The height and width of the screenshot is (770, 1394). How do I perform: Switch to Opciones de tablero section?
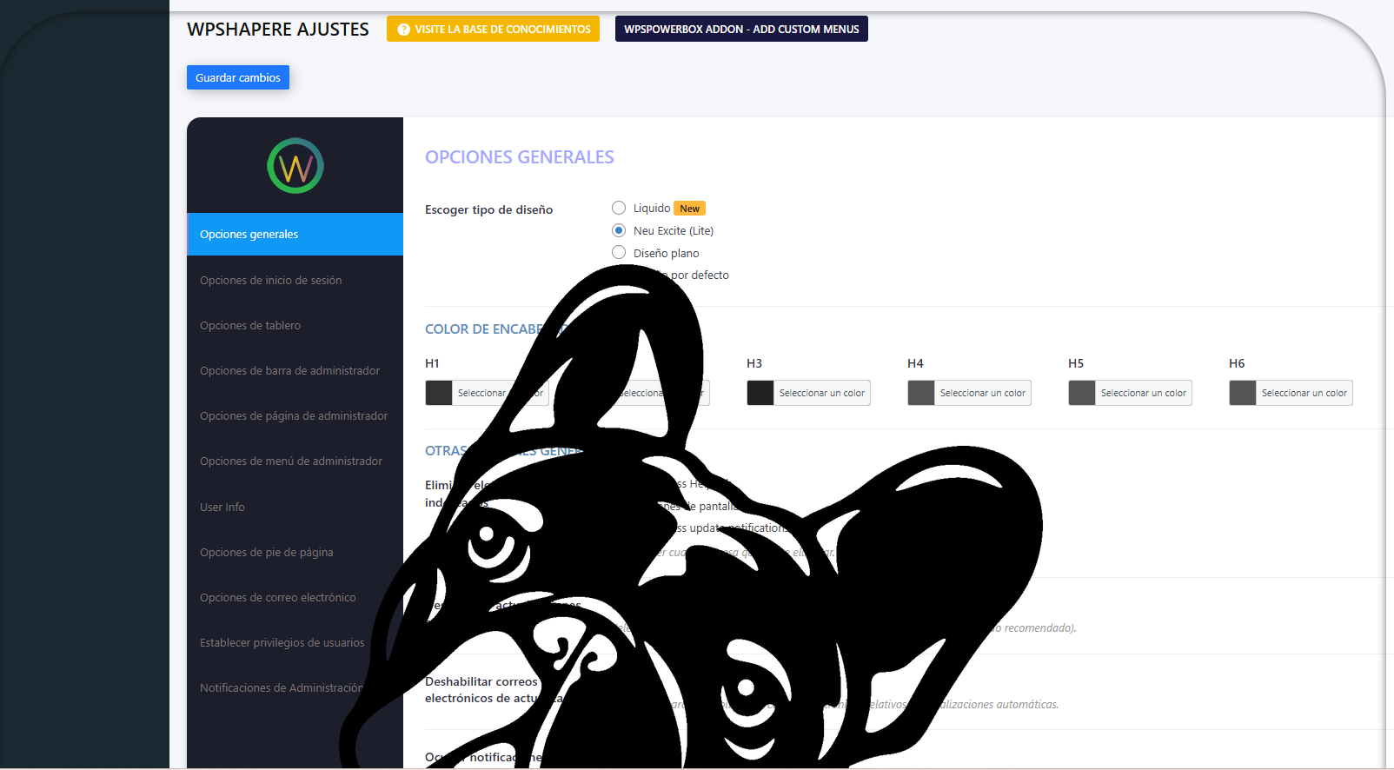(x=250, y=326)
